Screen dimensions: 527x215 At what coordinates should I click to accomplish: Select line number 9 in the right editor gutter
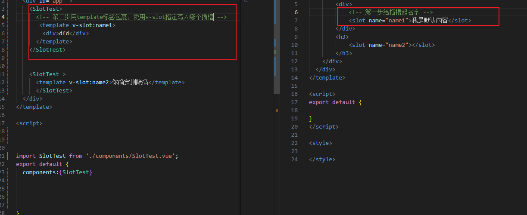coord(296,37)
